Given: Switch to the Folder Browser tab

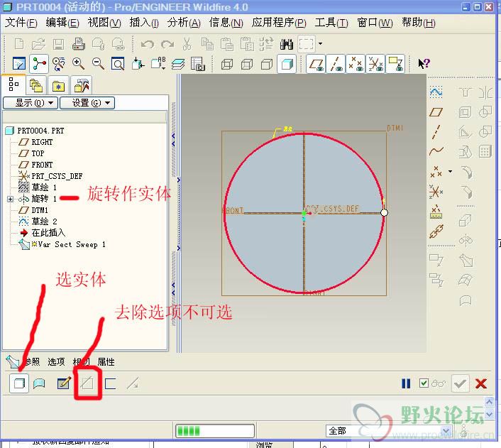Looking at the screenshot, I should tap(35, 85).
